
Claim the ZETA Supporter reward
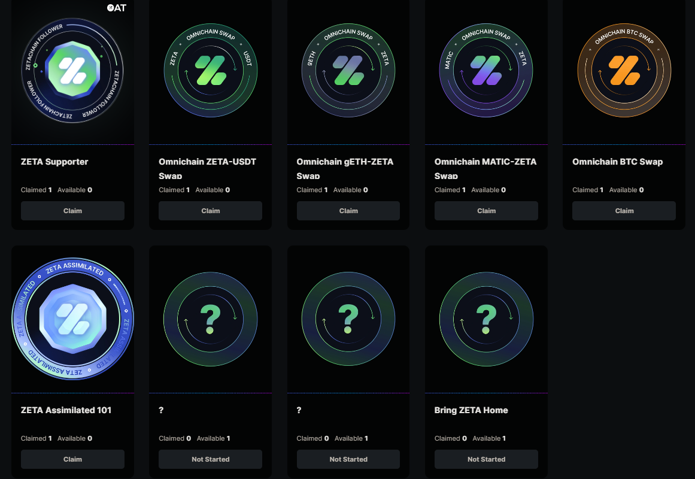(x=72, y=211)
